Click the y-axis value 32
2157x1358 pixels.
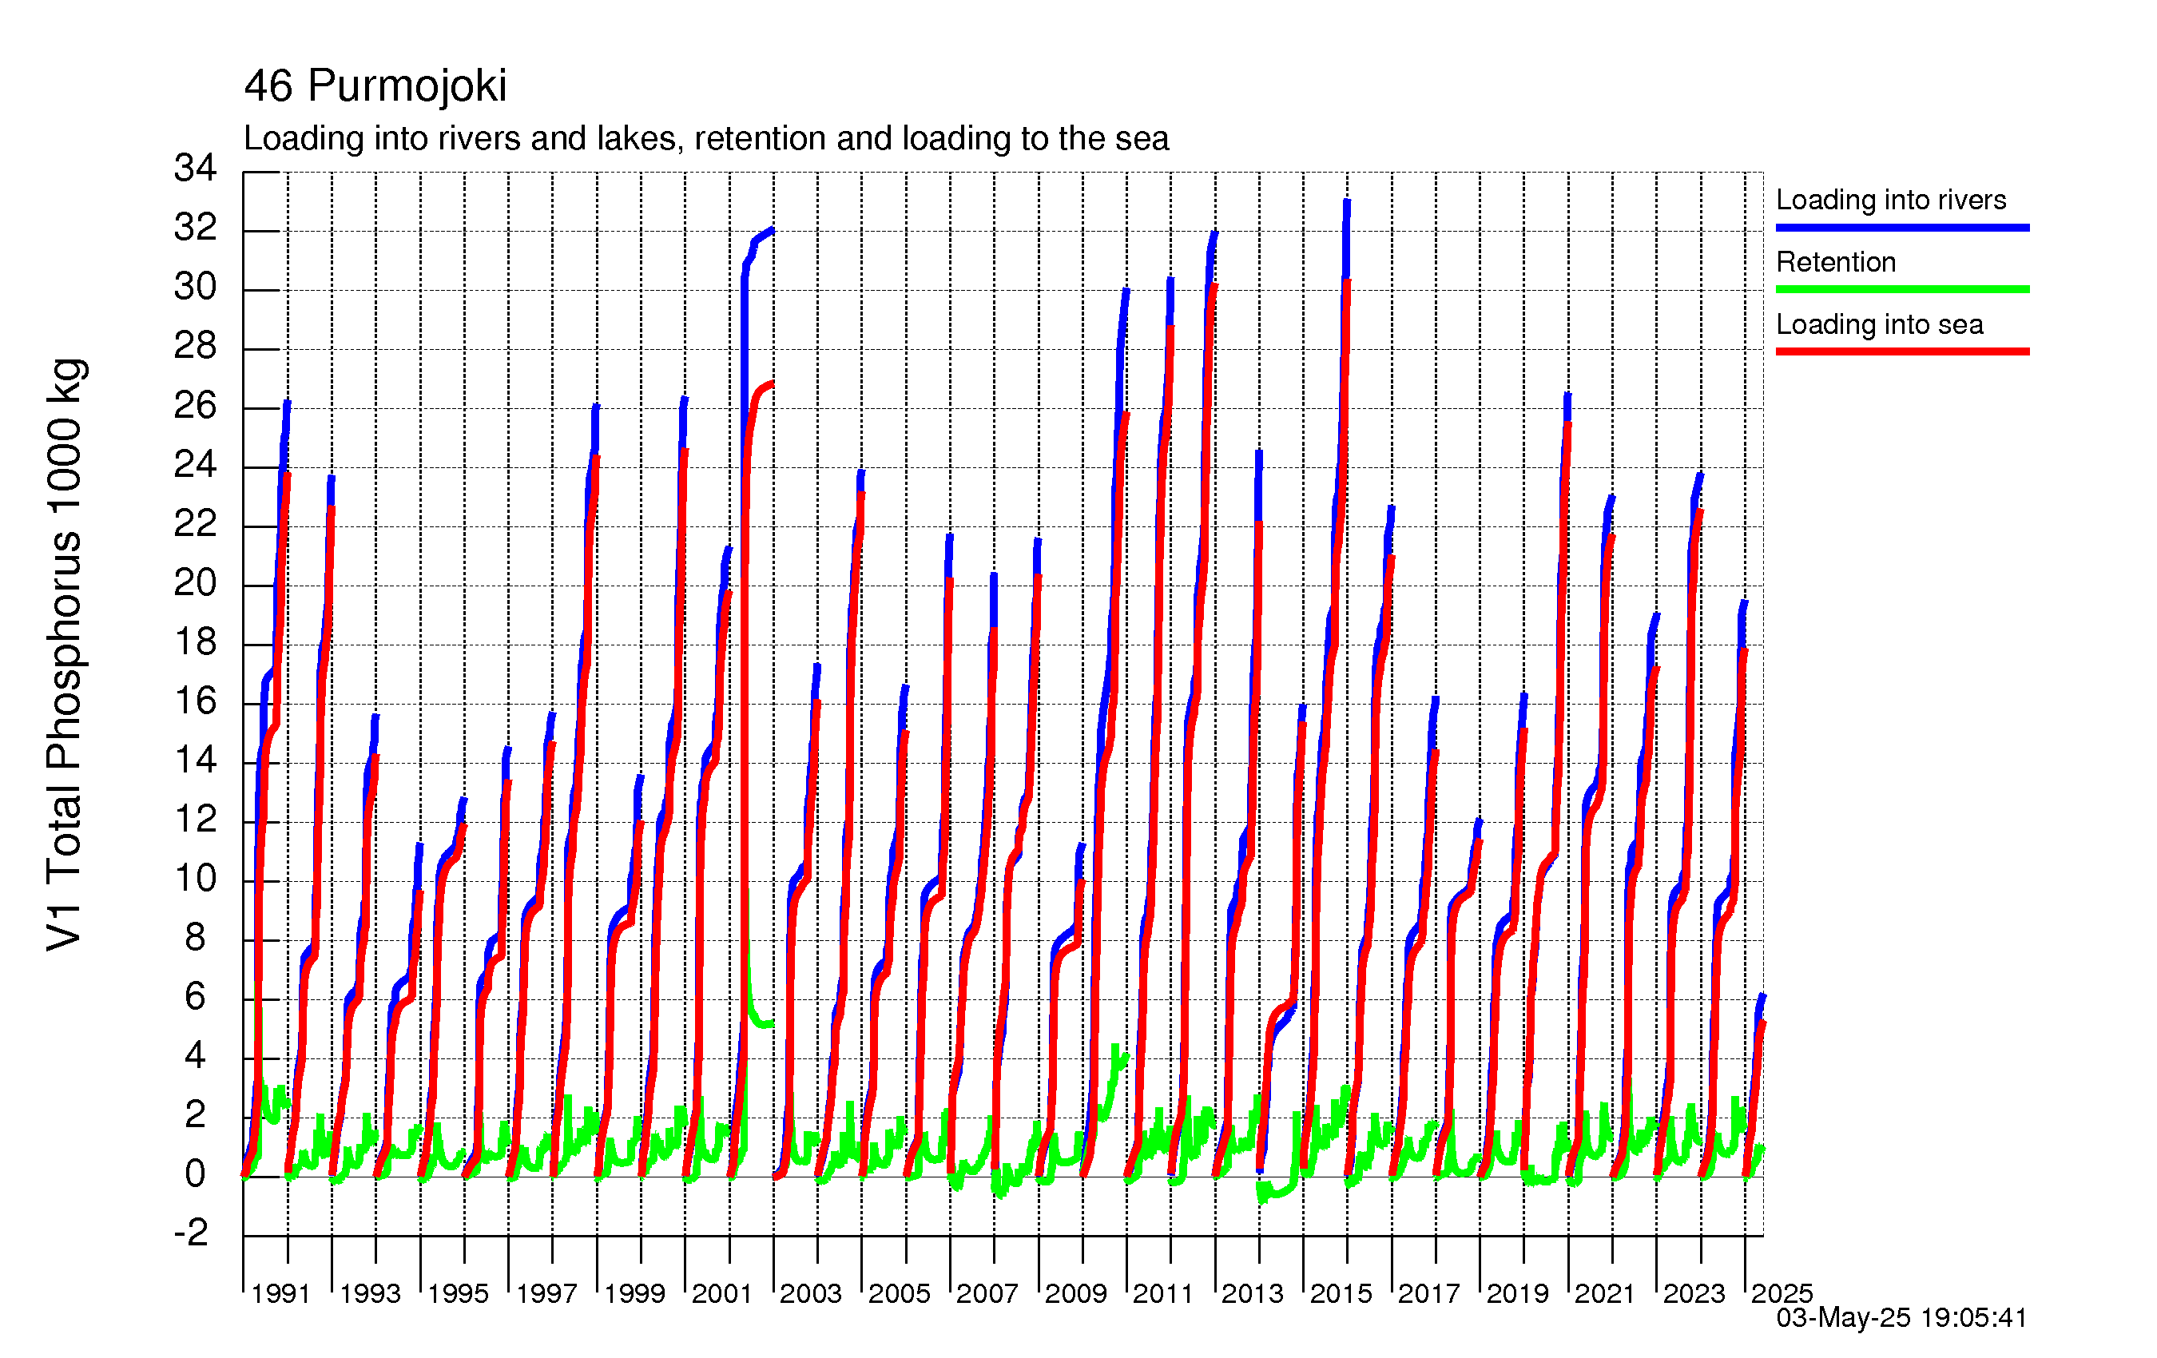point(195,228)
